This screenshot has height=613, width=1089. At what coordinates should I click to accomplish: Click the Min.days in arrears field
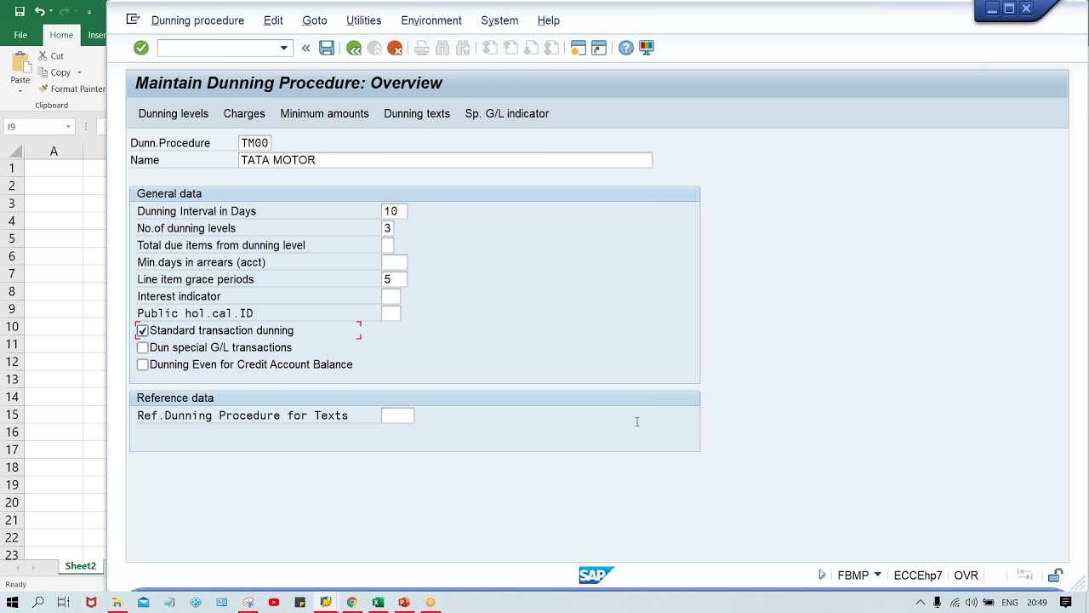[394, 262]
